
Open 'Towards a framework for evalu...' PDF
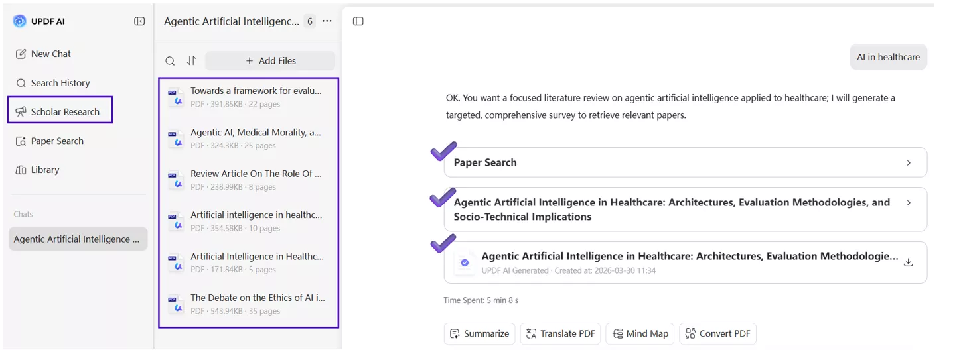point(256,91)
